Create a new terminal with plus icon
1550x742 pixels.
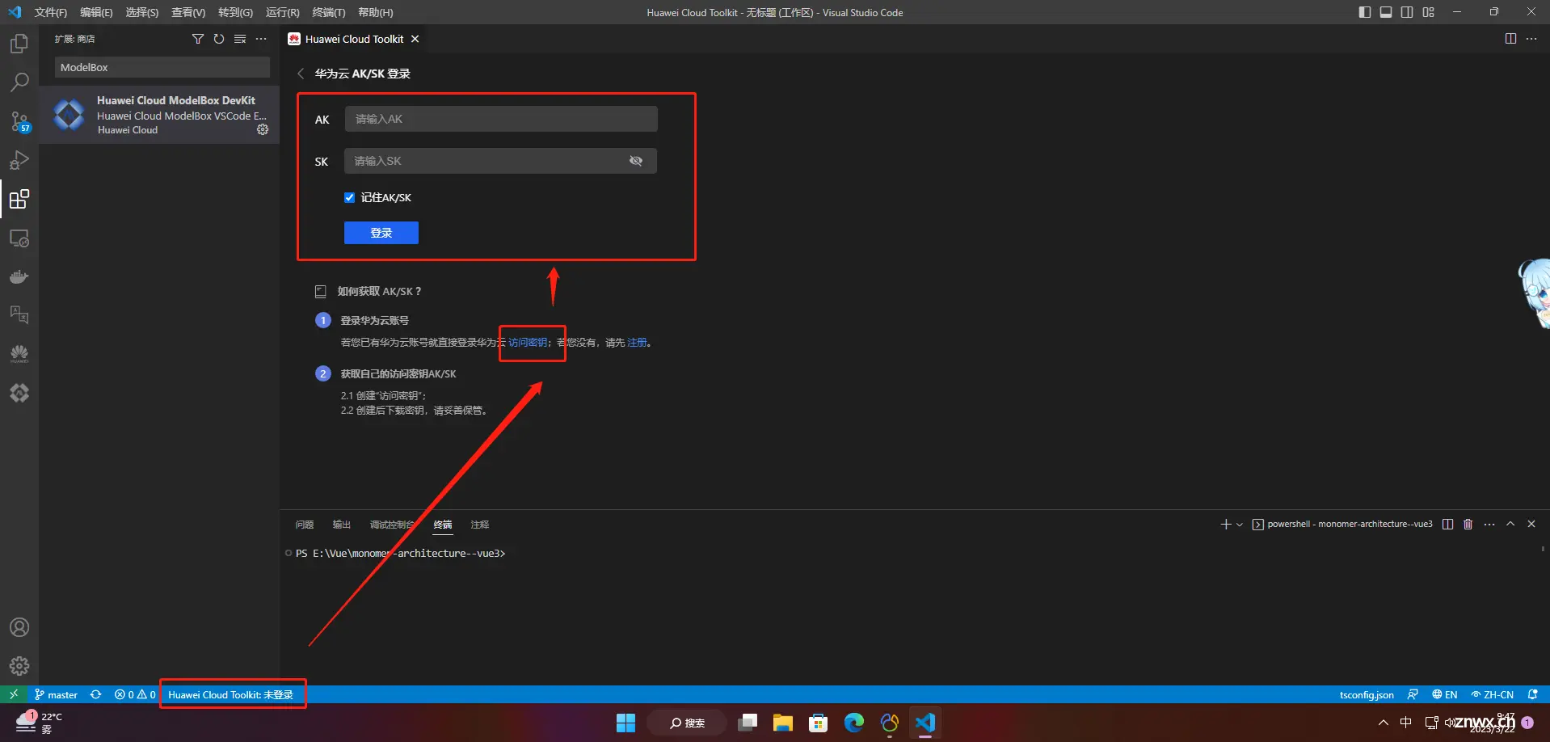(1226, 525)
